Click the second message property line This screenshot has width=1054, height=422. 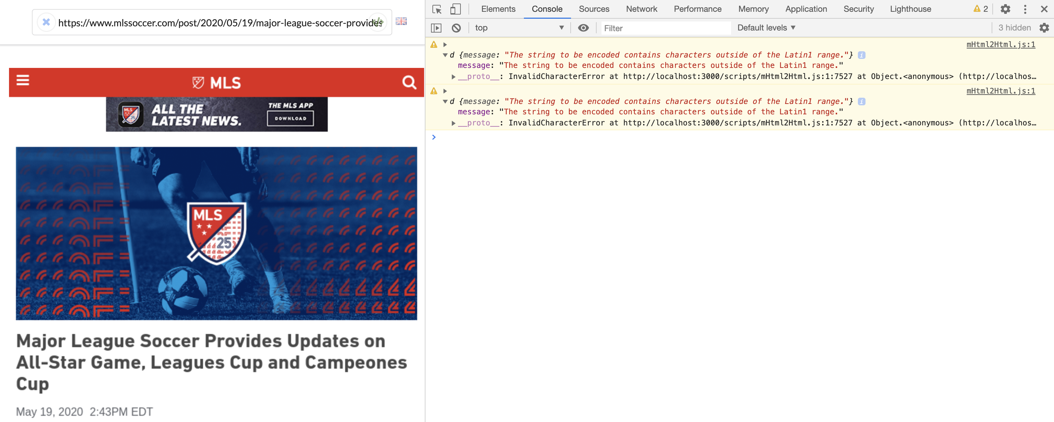(651, 112)
